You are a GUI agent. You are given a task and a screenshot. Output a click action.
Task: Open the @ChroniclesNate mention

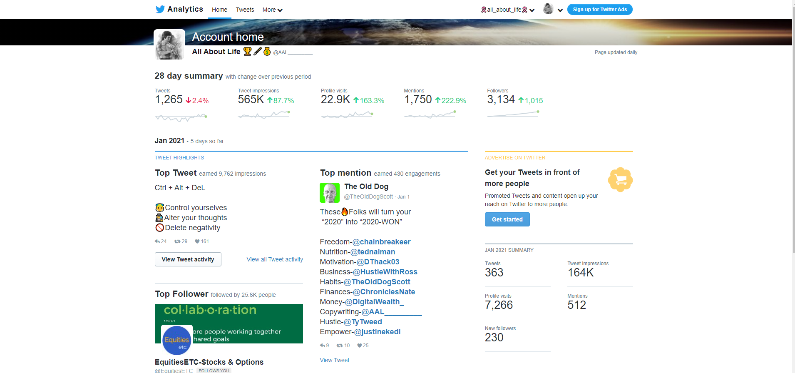coord(384,292)
